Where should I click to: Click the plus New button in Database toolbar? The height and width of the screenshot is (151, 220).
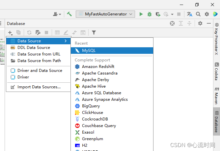pos(10,33)
